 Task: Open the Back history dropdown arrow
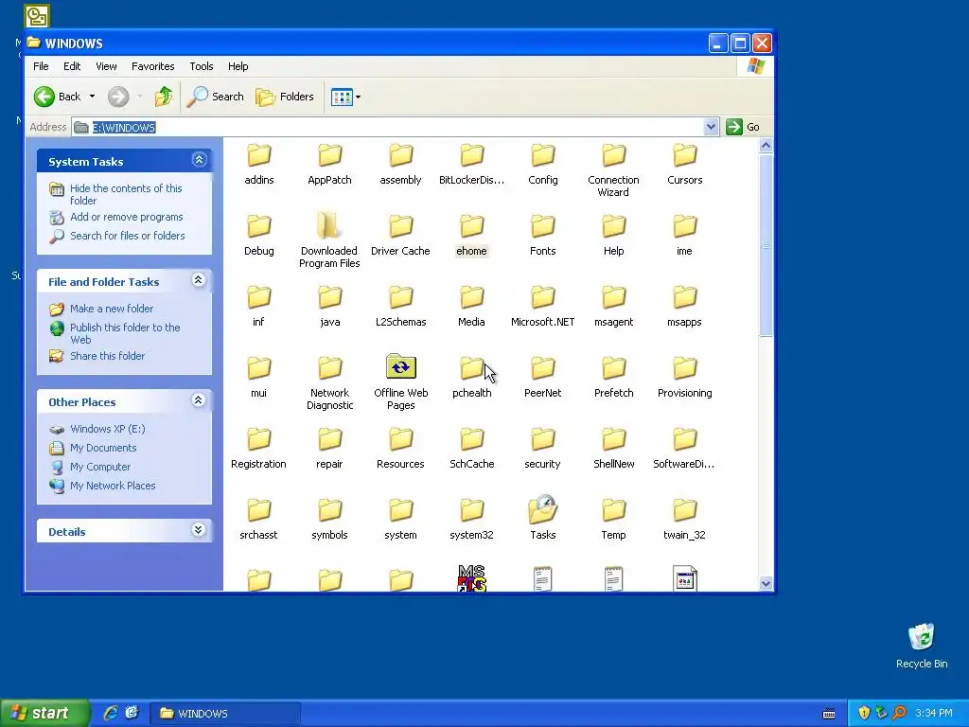92,97
